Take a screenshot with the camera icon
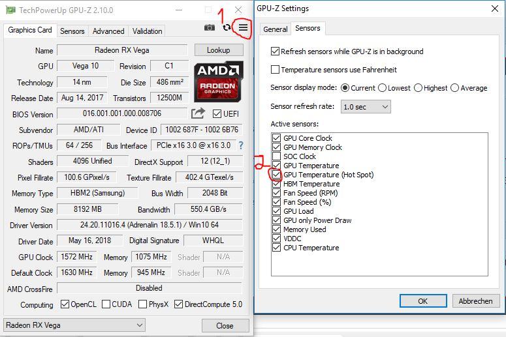This screenshot has height=337, width=506. (x=210, y=28)
